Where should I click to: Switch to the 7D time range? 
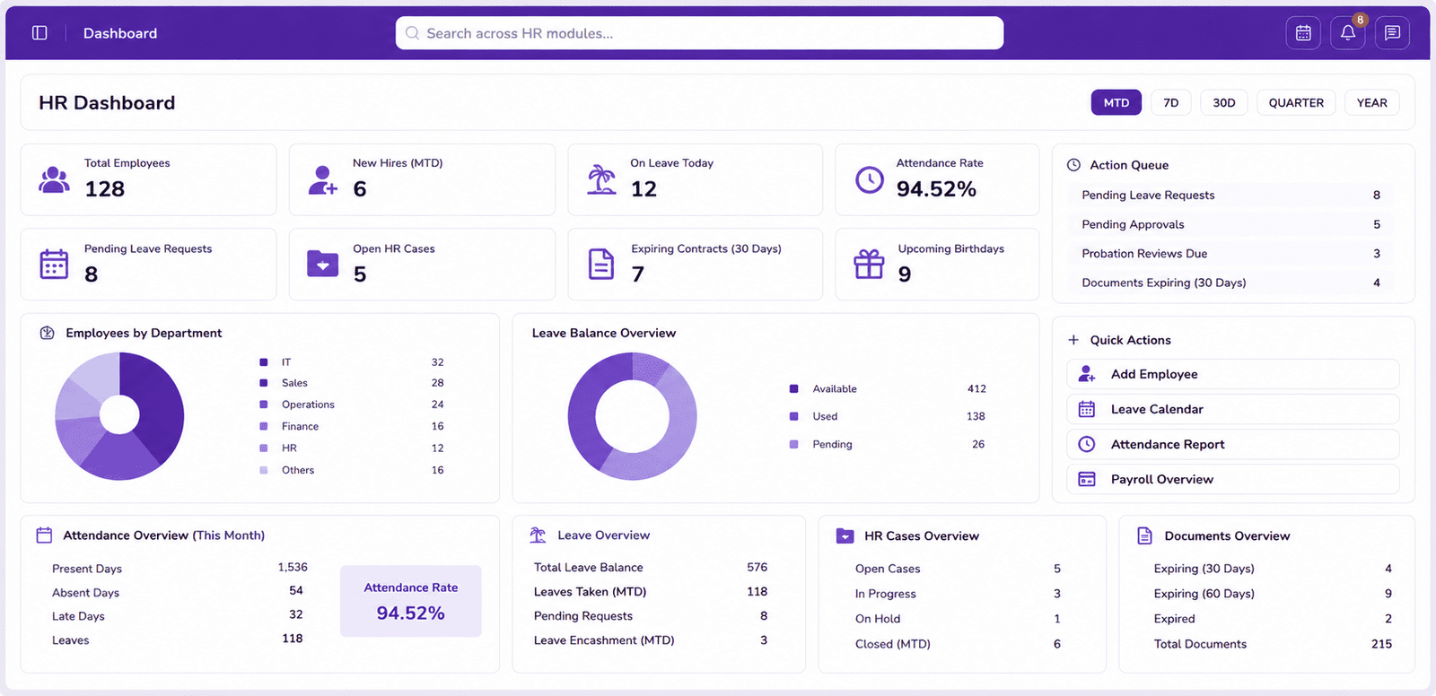pyautogui.click(x=1171, y=103)
